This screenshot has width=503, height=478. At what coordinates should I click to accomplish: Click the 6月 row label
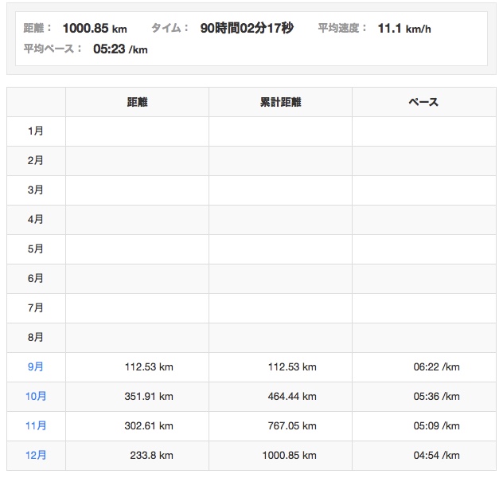35,278
